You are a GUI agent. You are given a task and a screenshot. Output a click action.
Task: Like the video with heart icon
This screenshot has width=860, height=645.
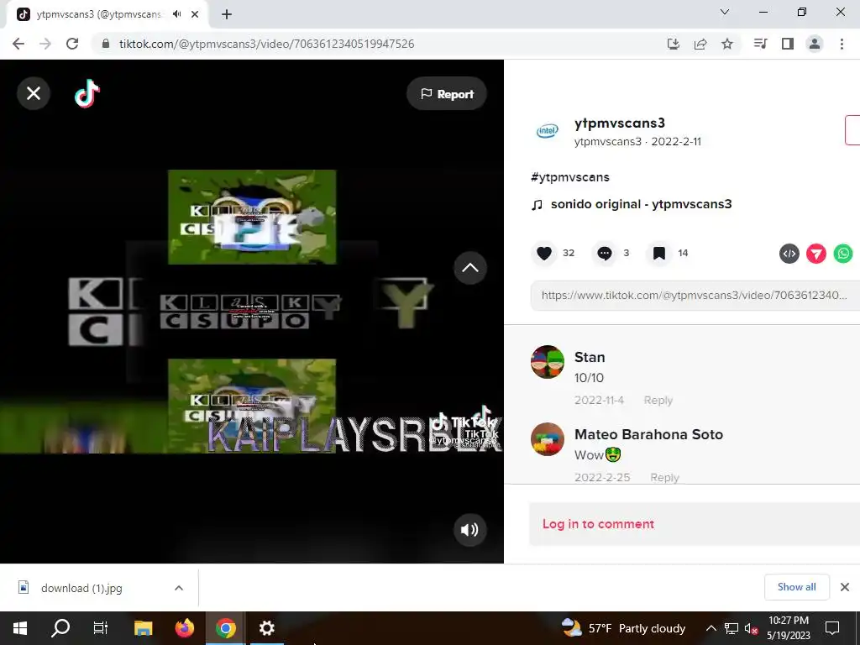coord(544,253)
